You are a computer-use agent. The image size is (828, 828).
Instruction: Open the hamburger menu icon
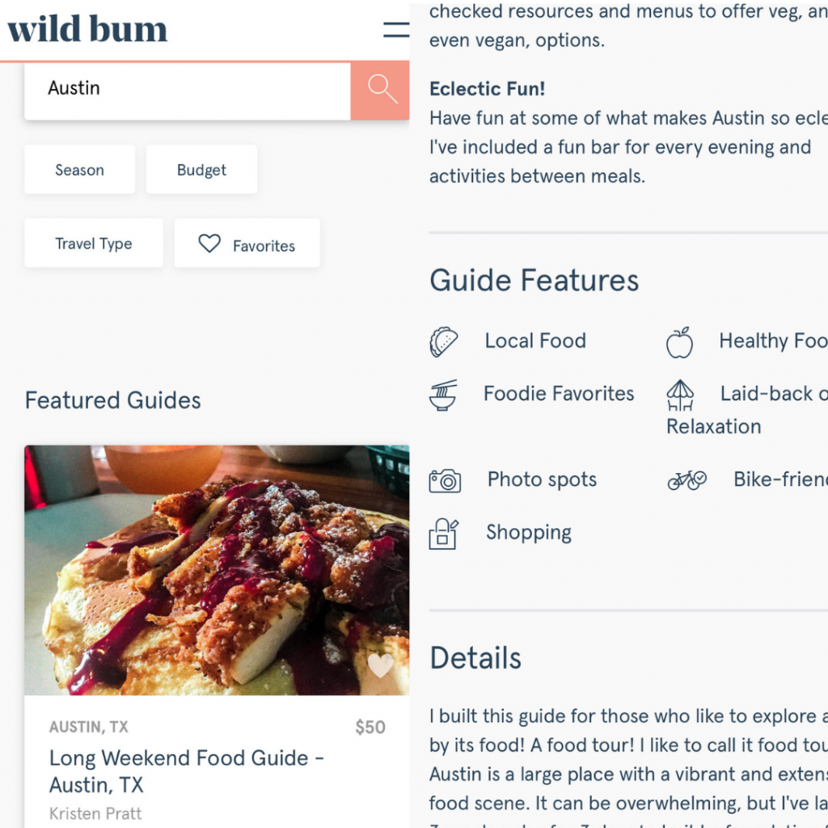click(396, 30)
